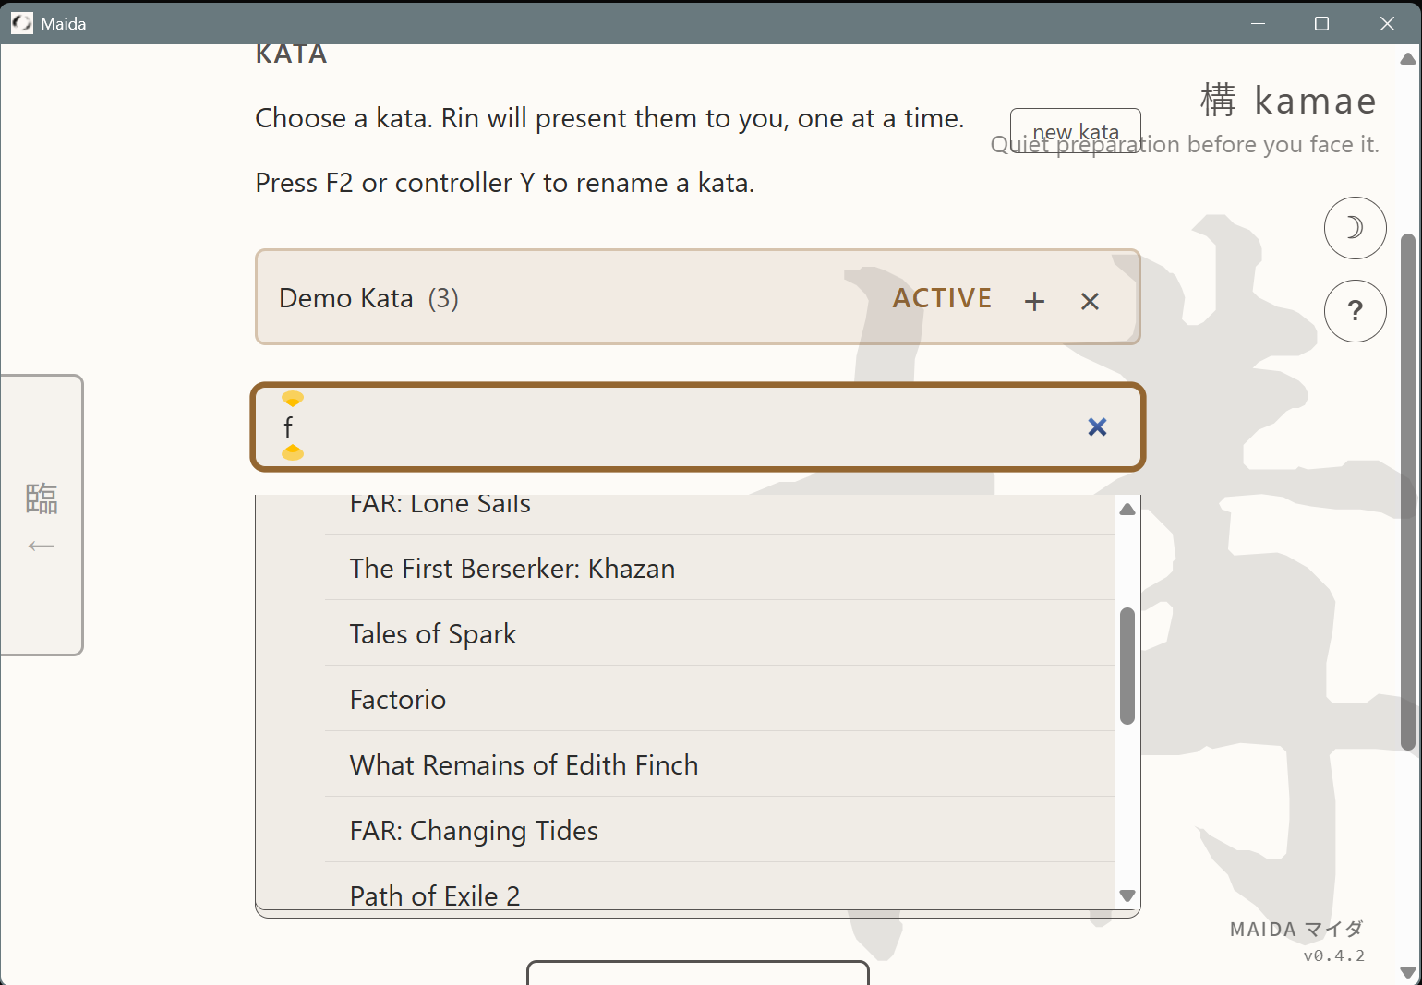Toggle the ACTIVE state of Demo Kata
Image resolution: width=1422 pixels, height=985 pixels.
(942, 297)
